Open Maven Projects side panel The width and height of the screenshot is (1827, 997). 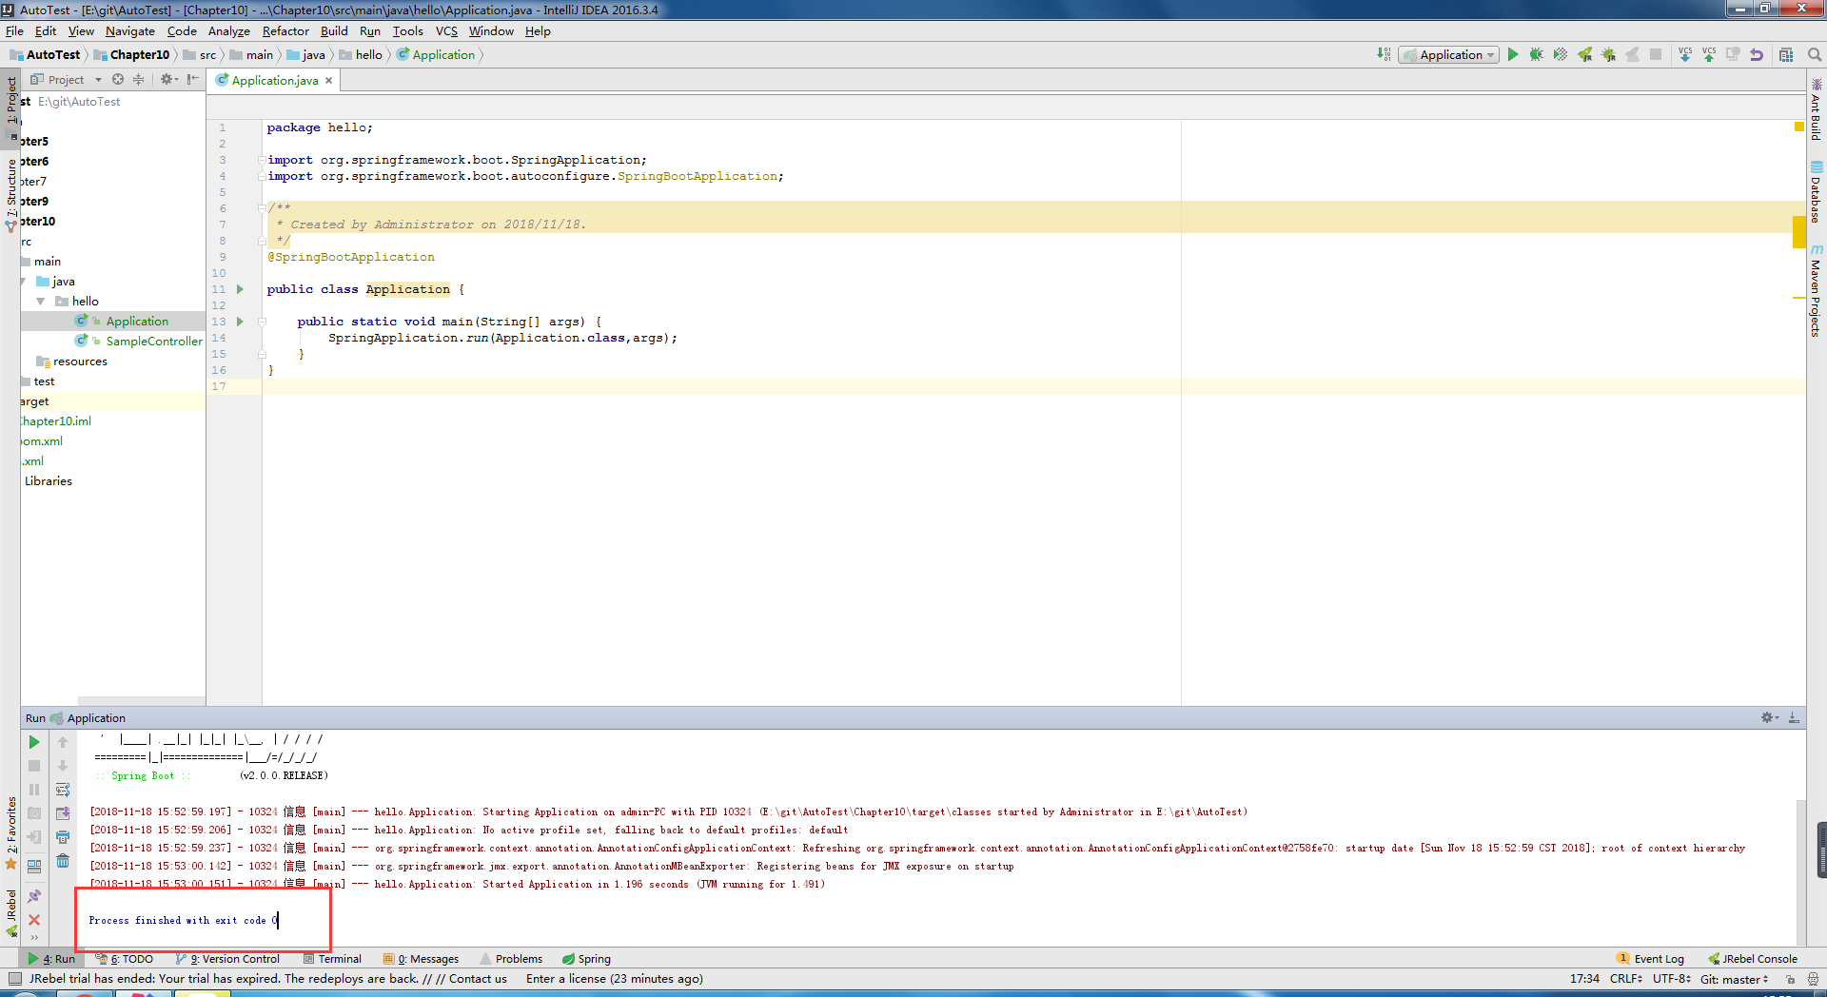coord(1817,291)
